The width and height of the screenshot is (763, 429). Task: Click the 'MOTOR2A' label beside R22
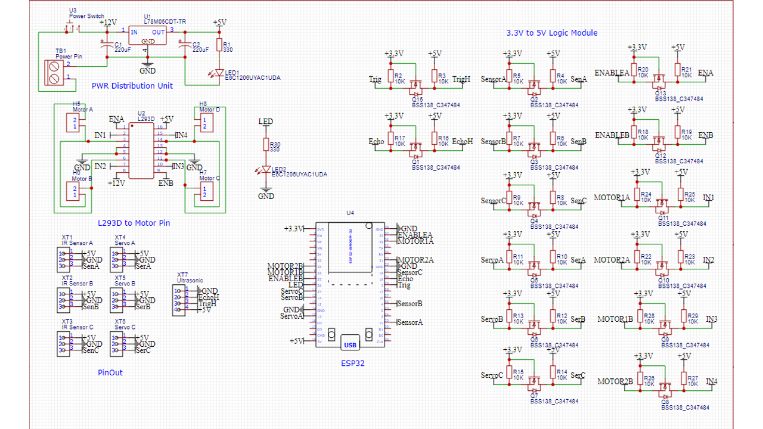pyautogui.click(x=612, y=260)
